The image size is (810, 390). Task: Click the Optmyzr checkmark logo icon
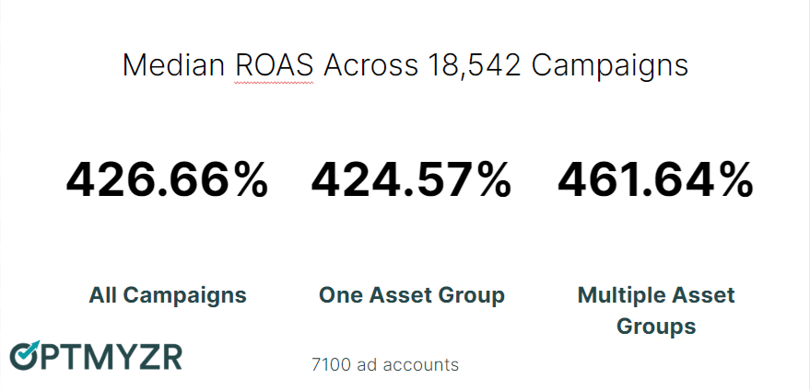click(27, 356)
